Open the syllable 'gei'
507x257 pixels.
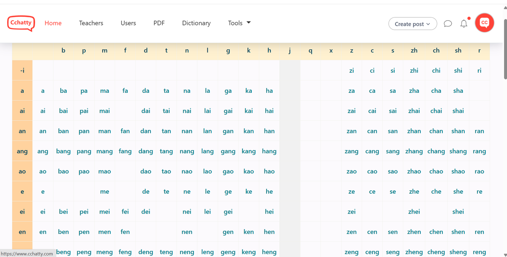pos(228,212)
